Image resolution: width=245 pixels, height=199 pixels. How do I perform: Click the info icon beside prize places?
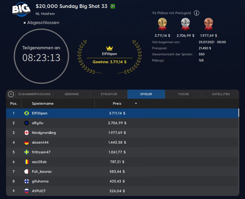[x=197, y=13]
